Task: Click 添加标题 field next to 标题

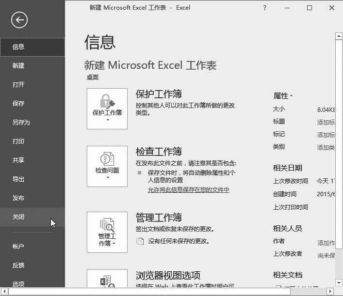Action: point(326,122)
